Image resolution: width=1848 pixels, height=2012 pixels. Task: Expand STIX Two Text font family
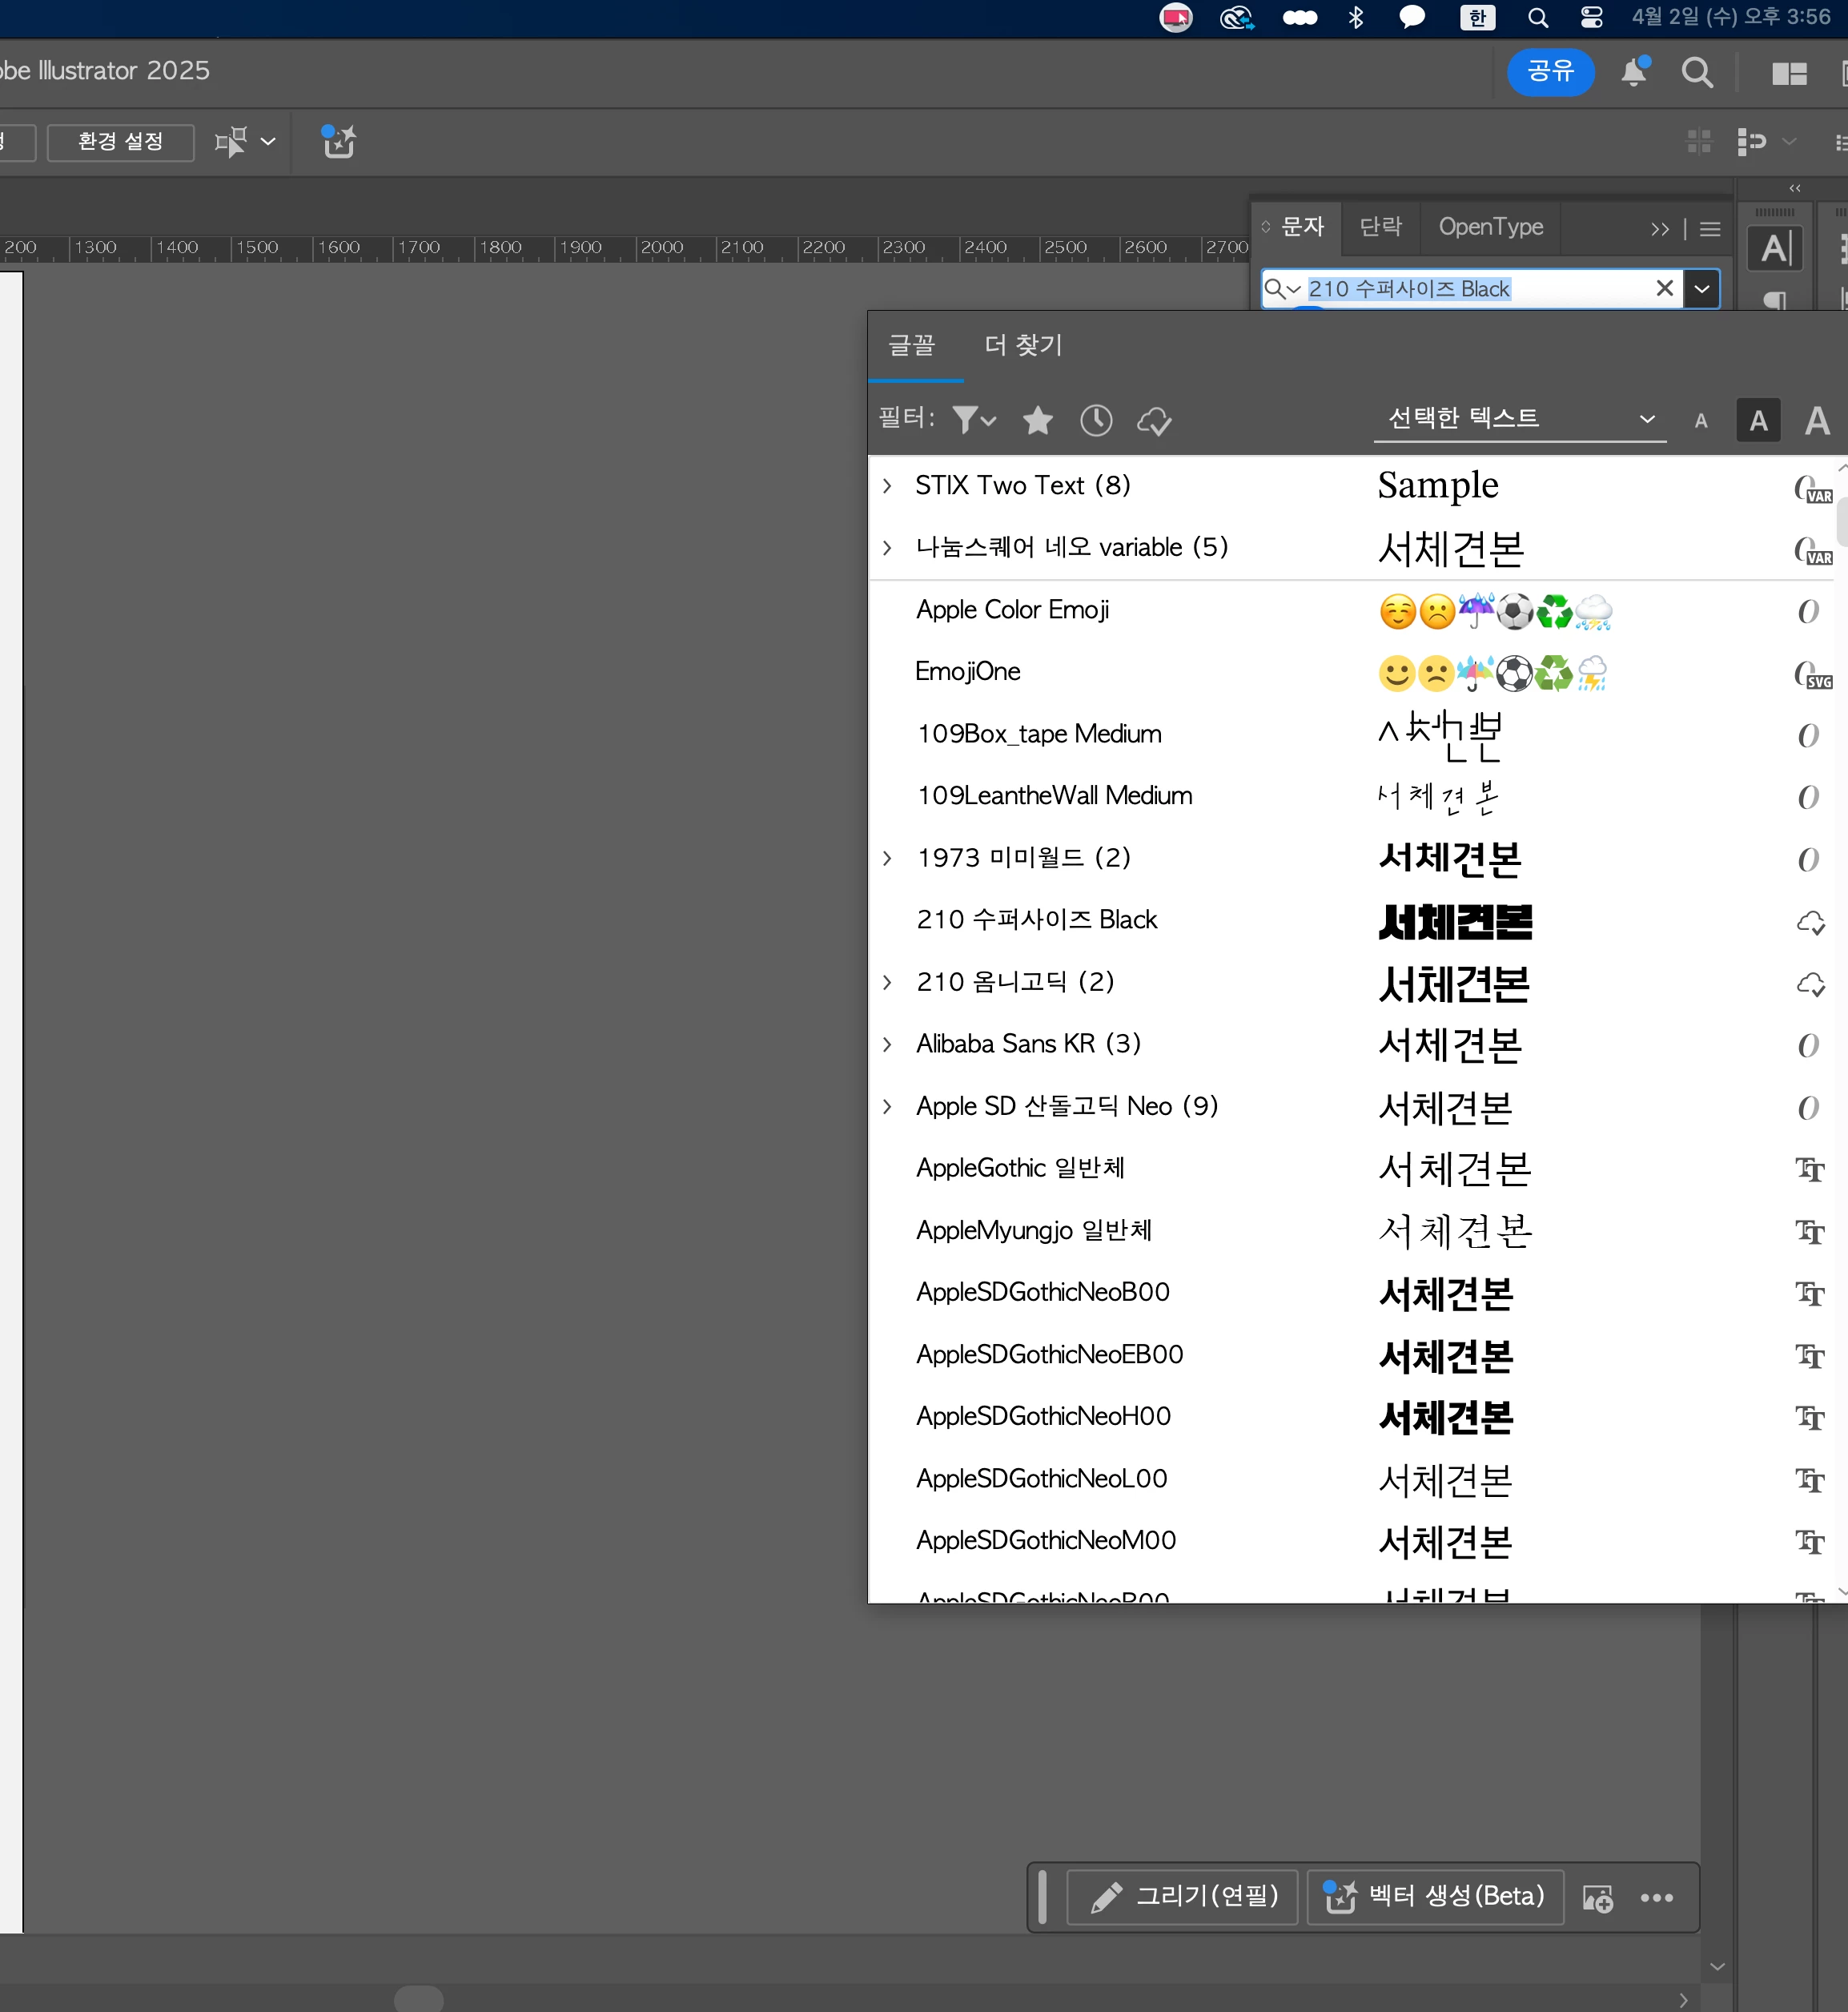coord(887,485)
